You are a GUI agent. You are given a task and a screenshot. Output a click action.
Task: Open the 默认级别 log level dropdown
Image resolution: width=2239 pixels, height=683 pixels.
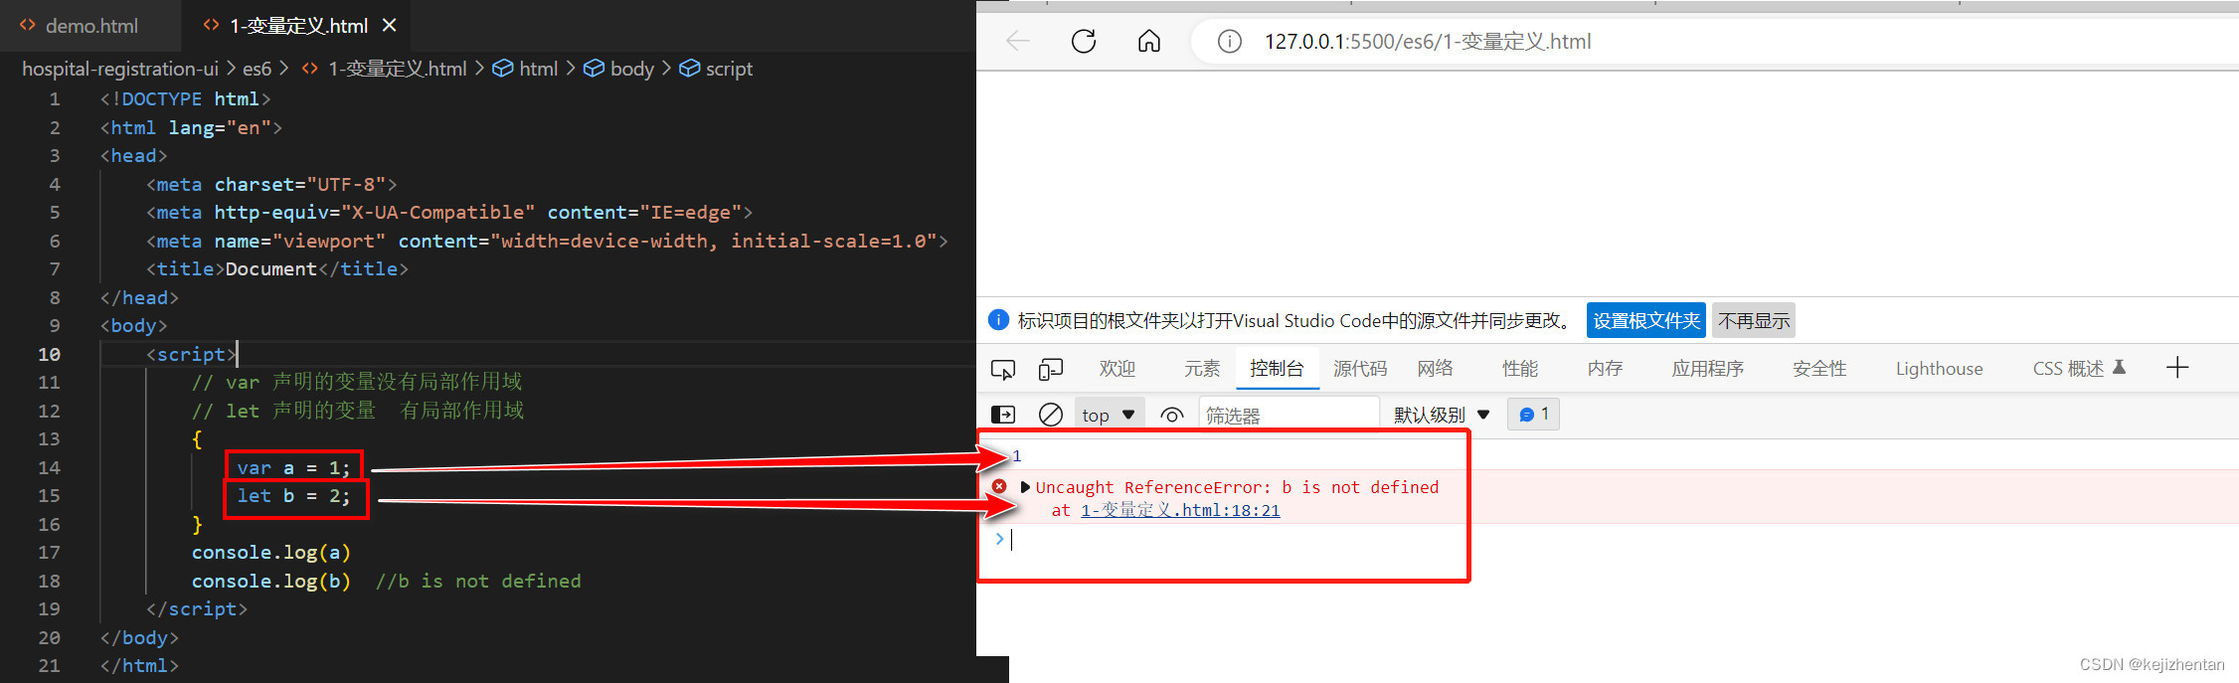(1442, 415)
